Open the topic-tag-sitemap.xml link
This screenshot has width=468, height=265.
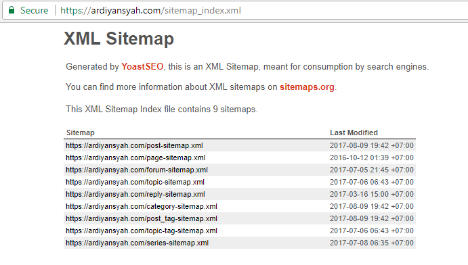tap(142, 231)
